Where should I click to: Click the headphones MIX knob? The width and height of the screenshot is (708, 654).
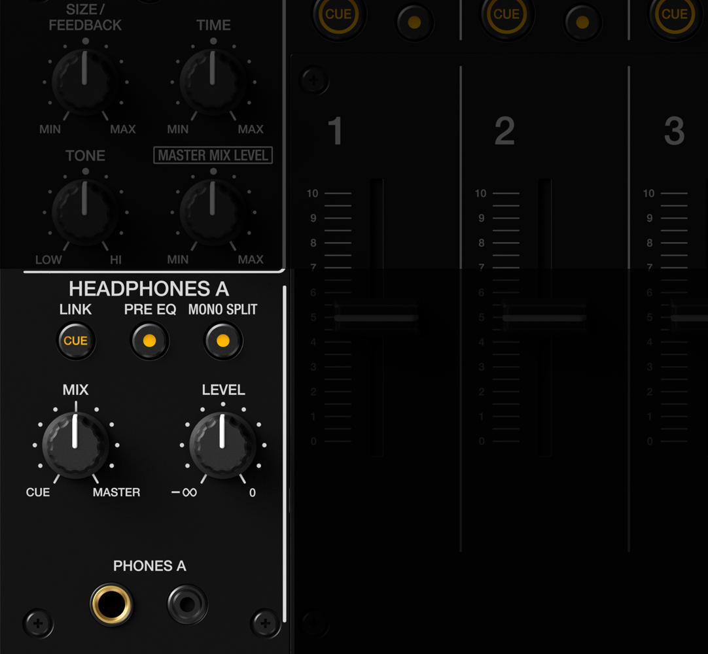pos(75,445)
